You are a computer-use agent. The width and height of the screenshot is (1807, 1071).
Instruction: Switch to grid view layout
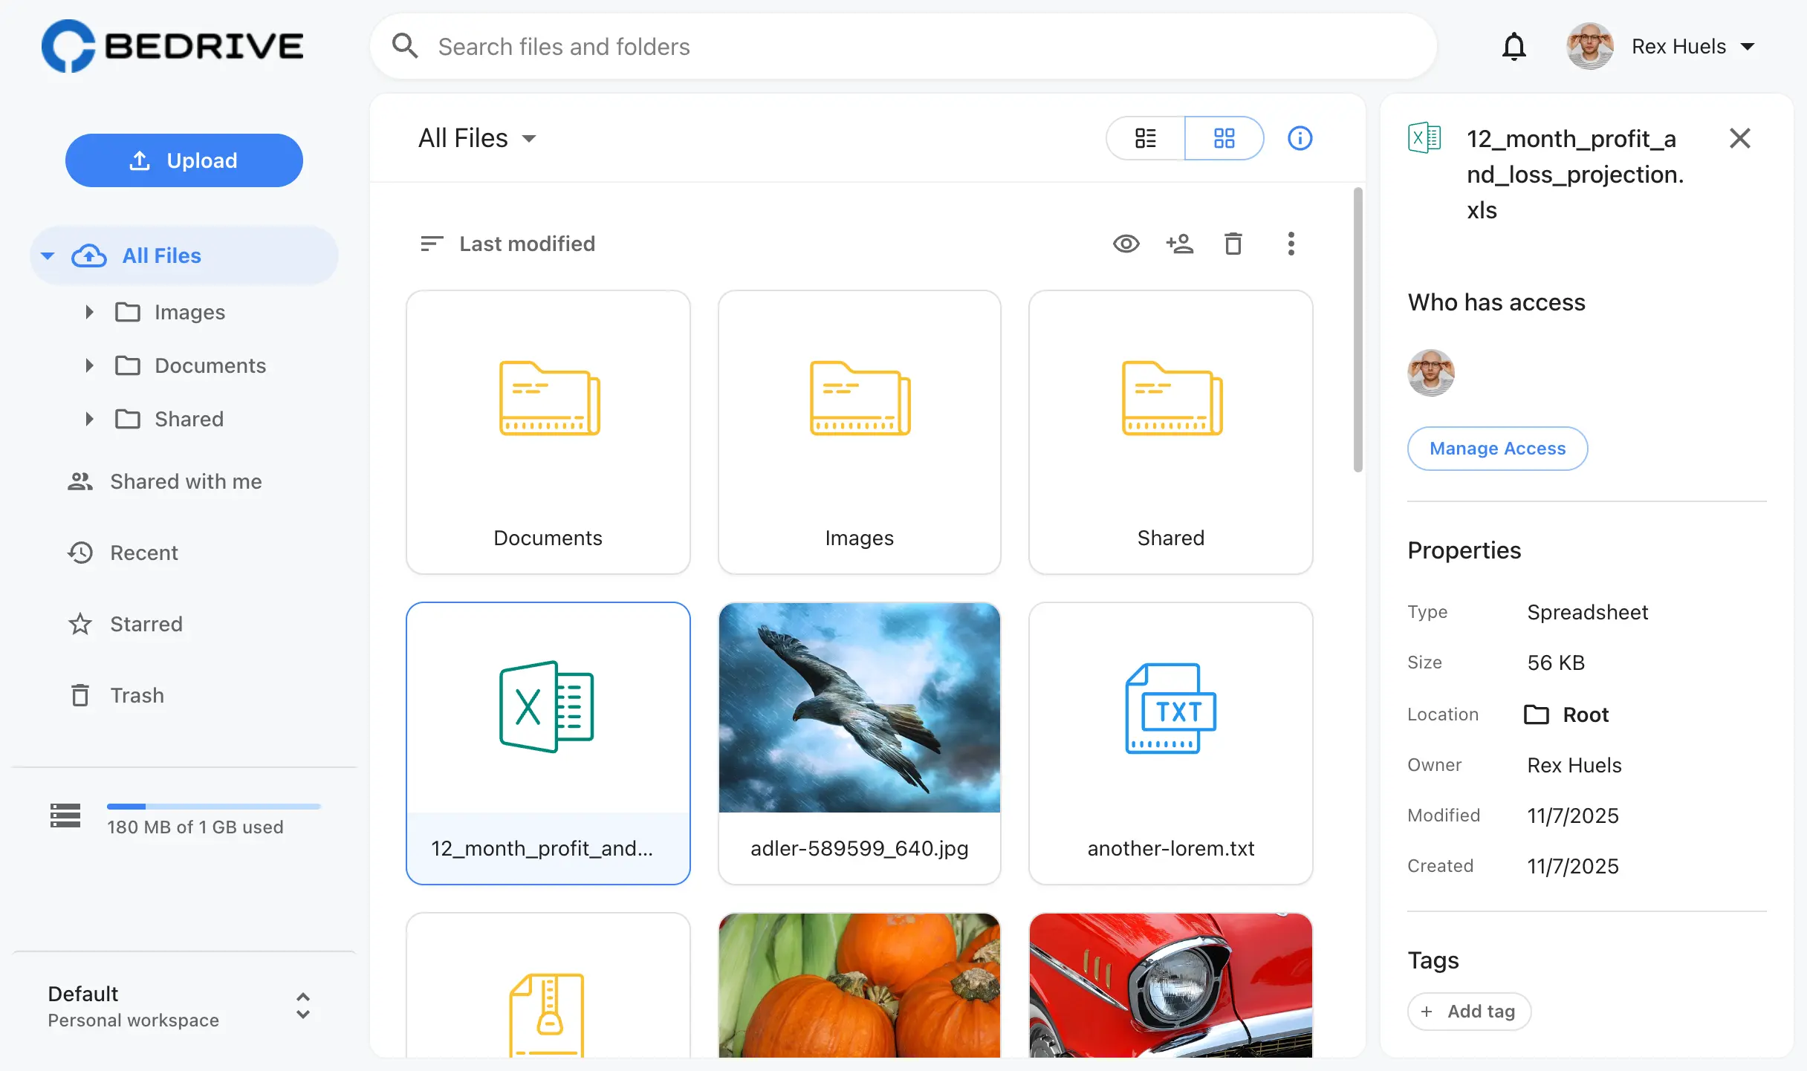pos(1224,138)
